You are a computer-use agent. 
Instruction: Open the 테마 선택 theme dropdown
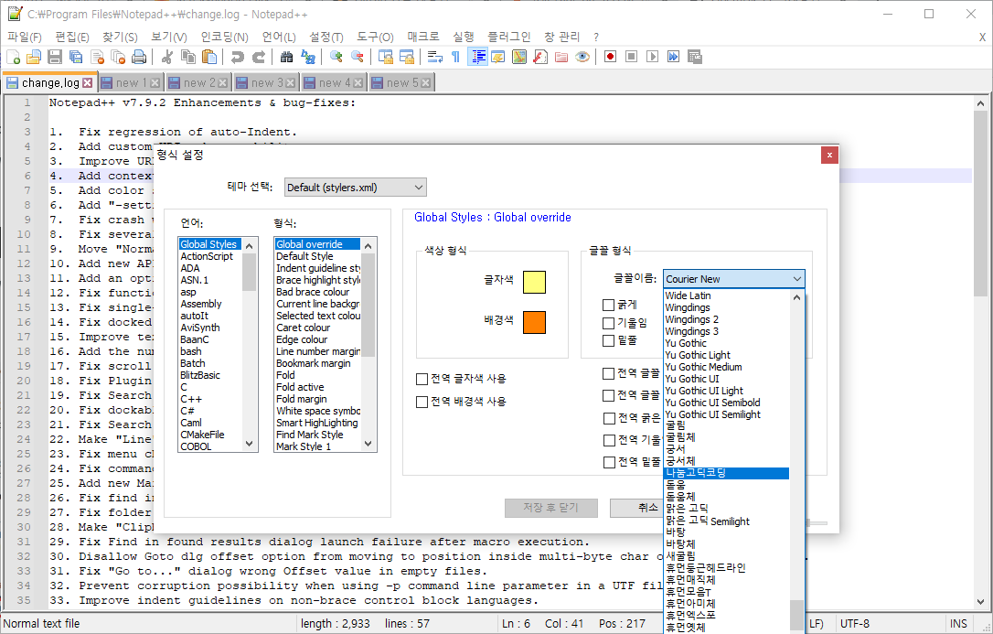[356, 188]
